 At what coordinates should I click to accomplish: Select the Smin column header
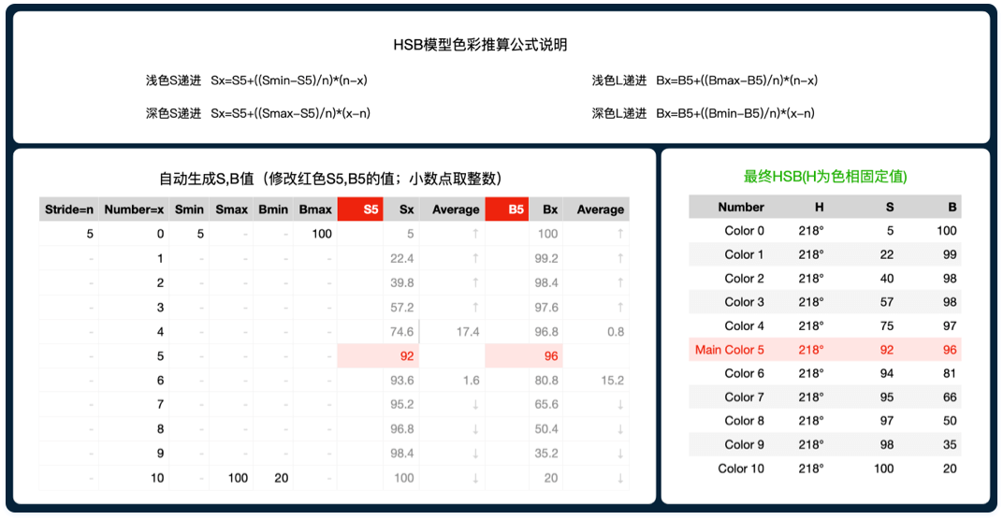[189, 209]
